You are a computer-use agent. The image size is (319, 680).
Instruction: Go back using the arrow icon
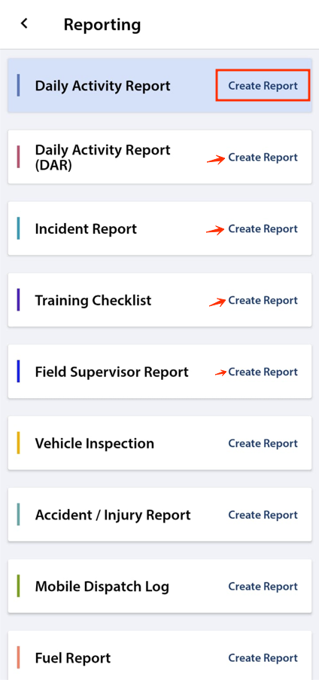[x=24, y=23]
